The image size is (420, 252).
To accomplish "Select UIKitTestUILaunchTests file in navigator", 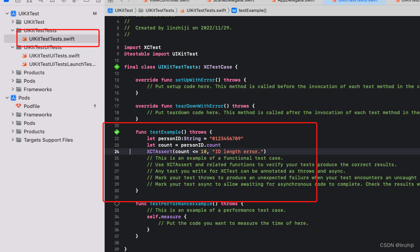I will 58,64.
